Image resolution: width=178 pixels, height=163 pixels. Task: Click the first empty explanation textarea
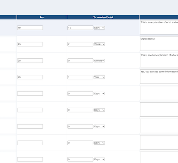pyautogui.click(x=159, y=93)
